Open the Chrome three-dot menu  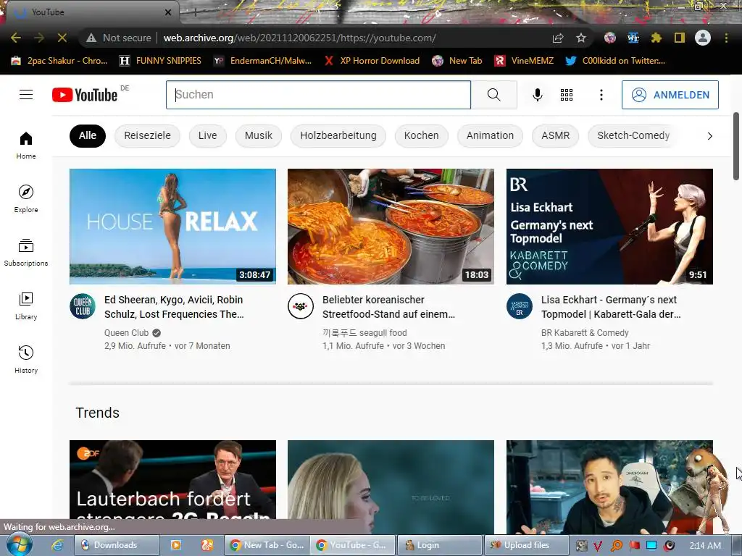click(x=726, y=38)
